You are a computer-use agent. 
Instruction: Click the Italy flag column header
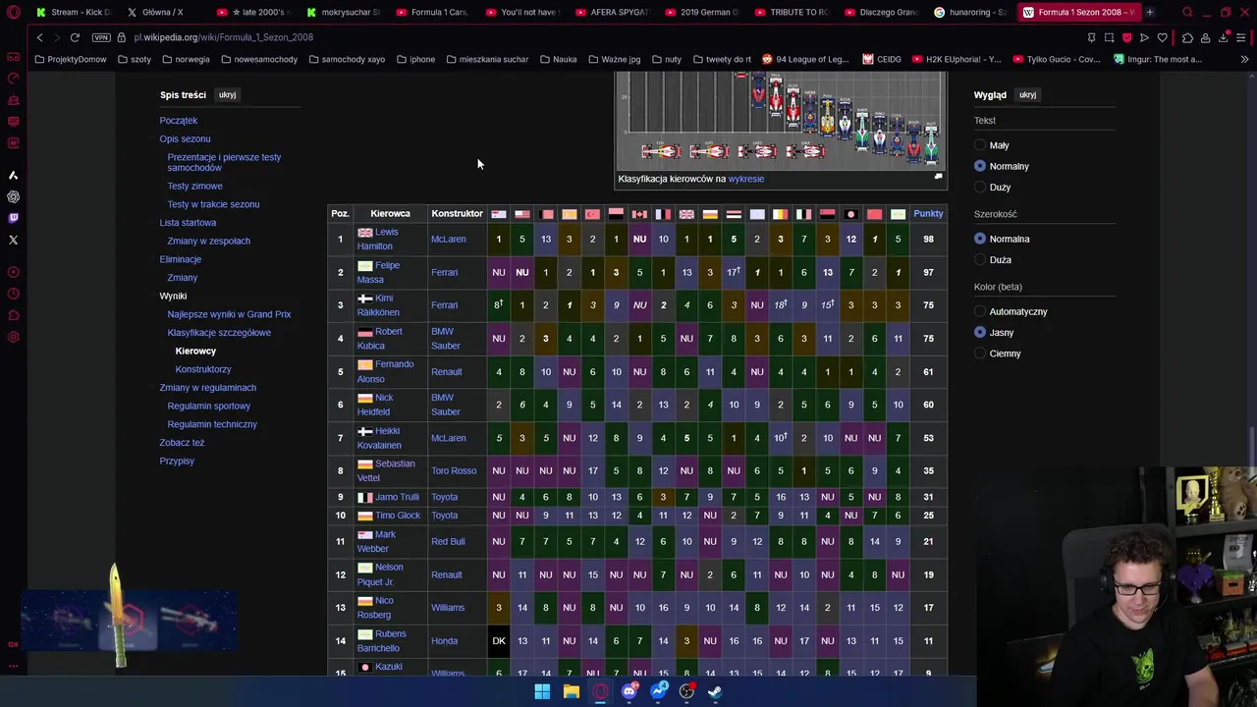(x=803, y=214)
